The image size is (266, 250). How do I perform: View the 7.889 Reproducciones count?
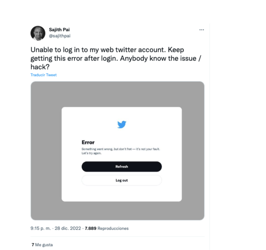tap(107, 228)
